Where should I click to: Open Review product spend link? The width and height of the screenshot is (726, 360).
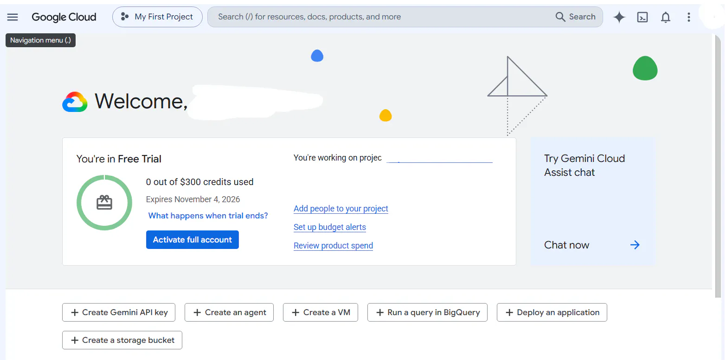(333, 246)
